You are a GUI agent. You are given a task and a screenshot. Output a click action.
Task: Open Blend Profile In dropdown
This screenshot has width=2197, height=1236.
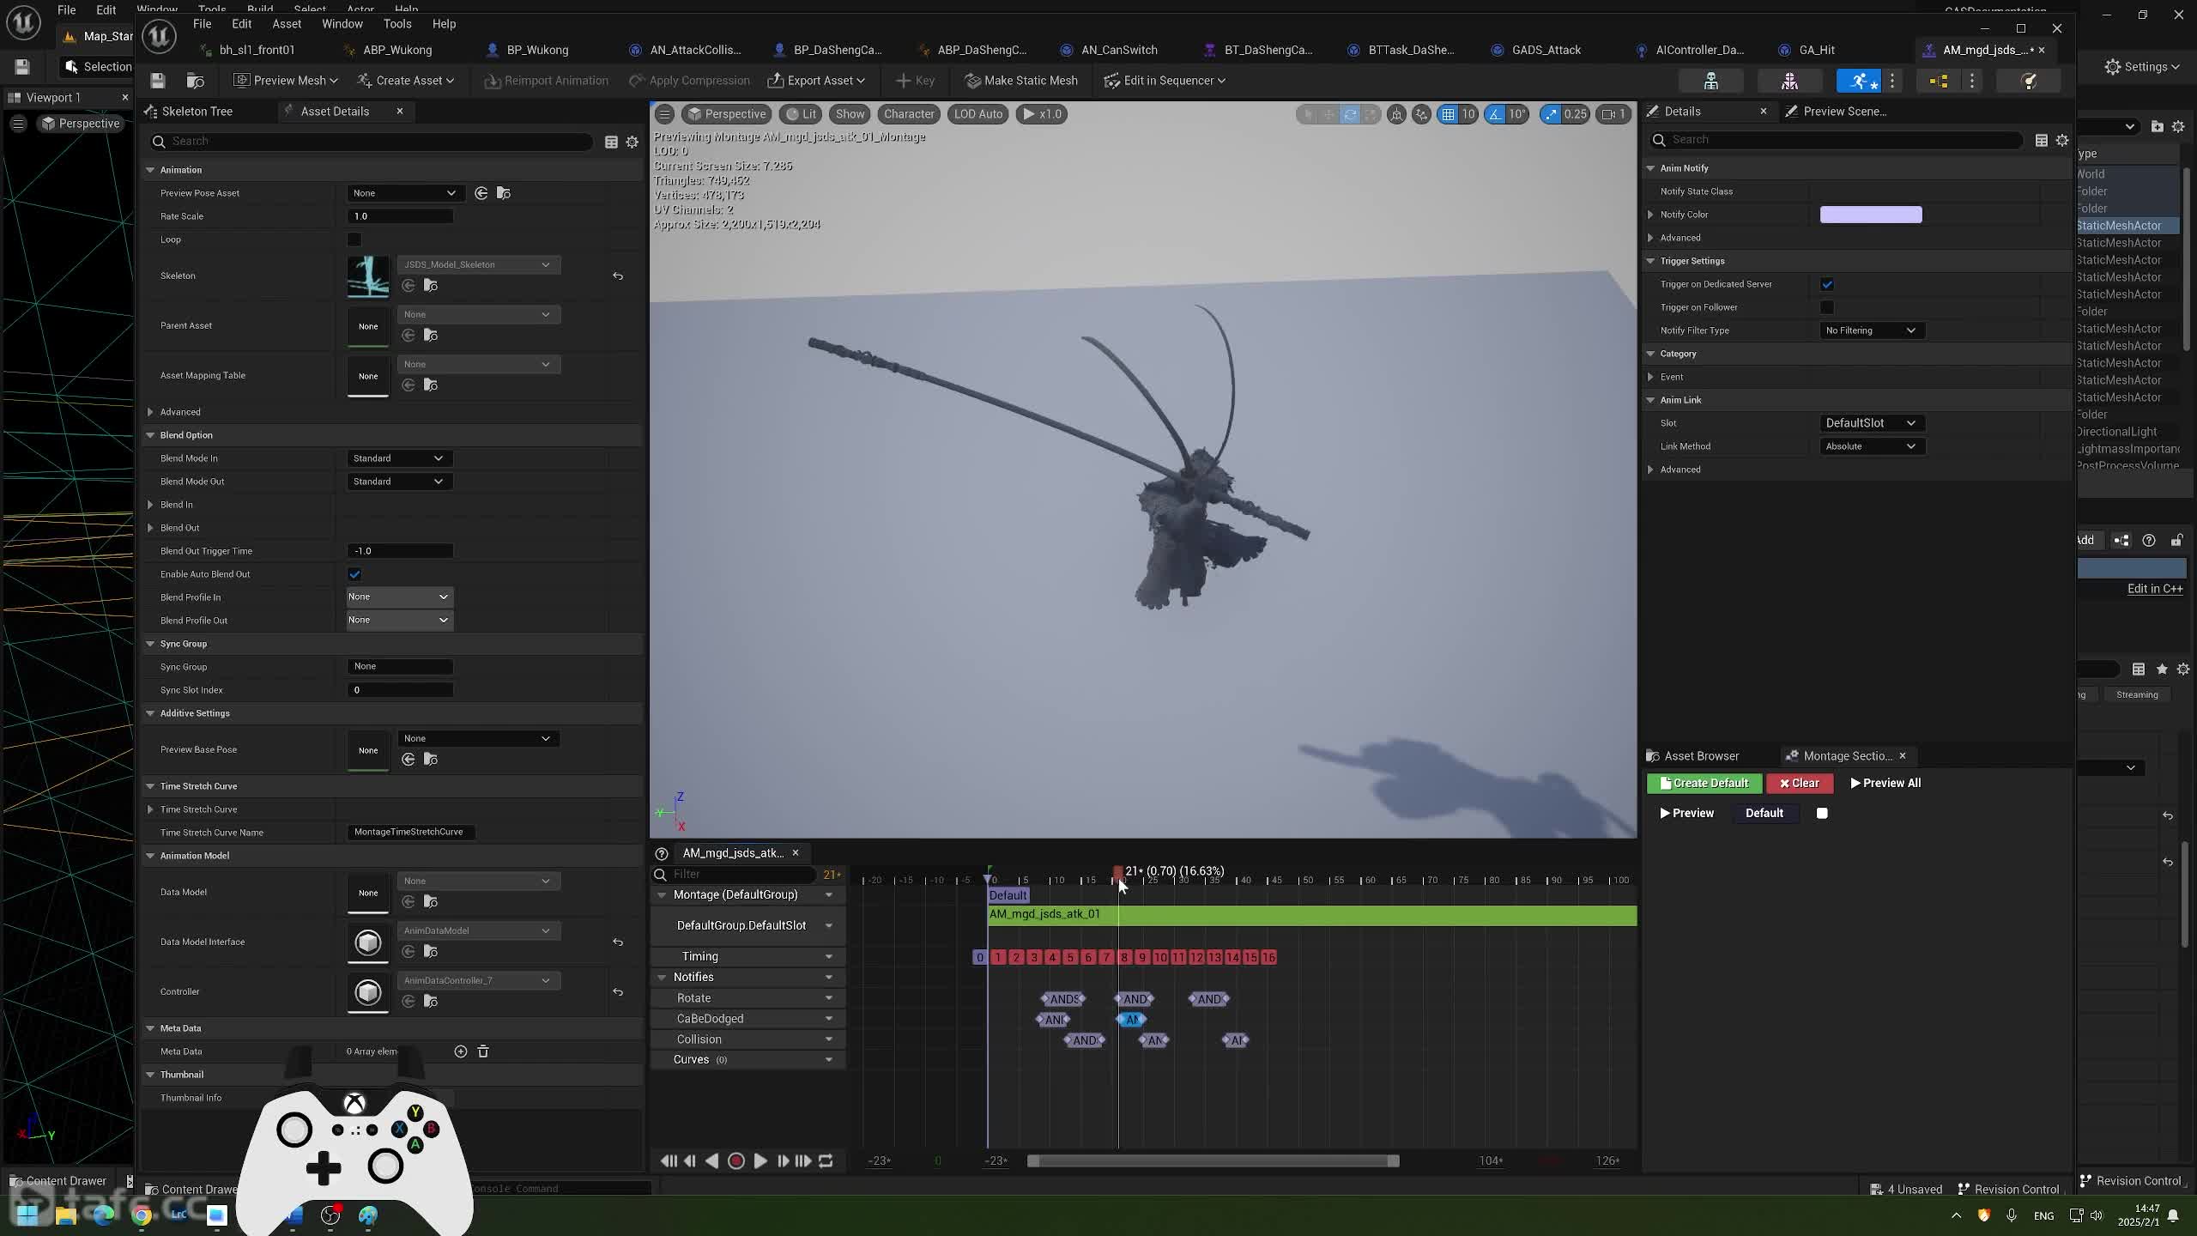[400, 597]
